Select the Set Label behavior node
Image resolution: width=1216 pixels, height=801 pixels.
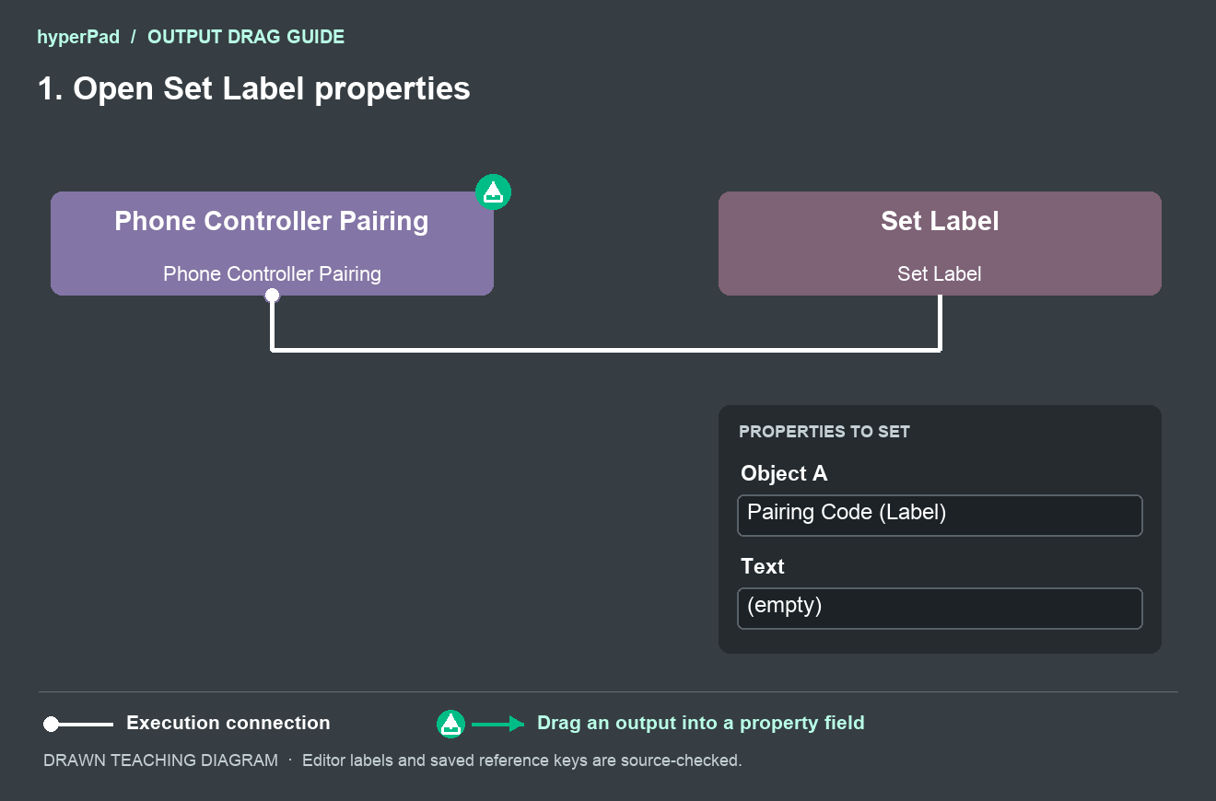(x=940, y=243)
